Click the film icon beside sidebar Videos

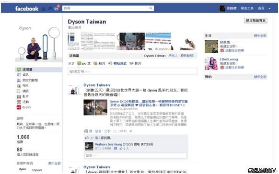[19, 97]
